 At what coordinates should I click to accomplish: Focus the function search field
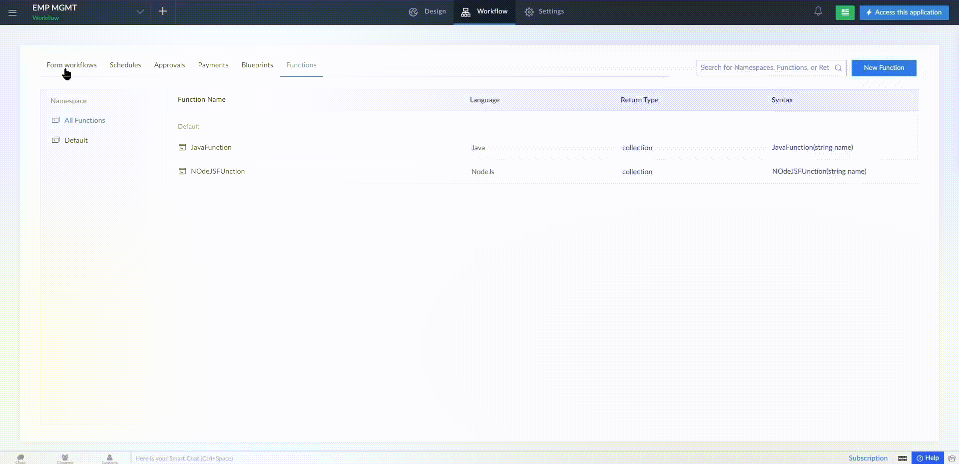(764, 68)
